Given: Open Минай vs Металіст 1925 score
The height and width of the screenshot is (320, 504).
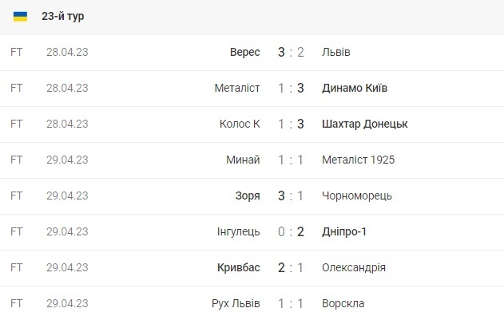Looking at the screenshot, I should (x=292, y=160).
